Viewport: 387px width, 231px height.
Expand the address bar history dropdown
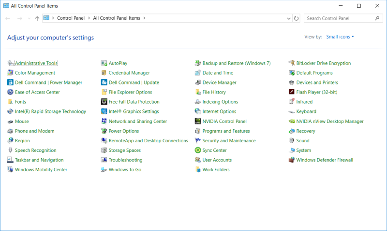coord(288,18)
